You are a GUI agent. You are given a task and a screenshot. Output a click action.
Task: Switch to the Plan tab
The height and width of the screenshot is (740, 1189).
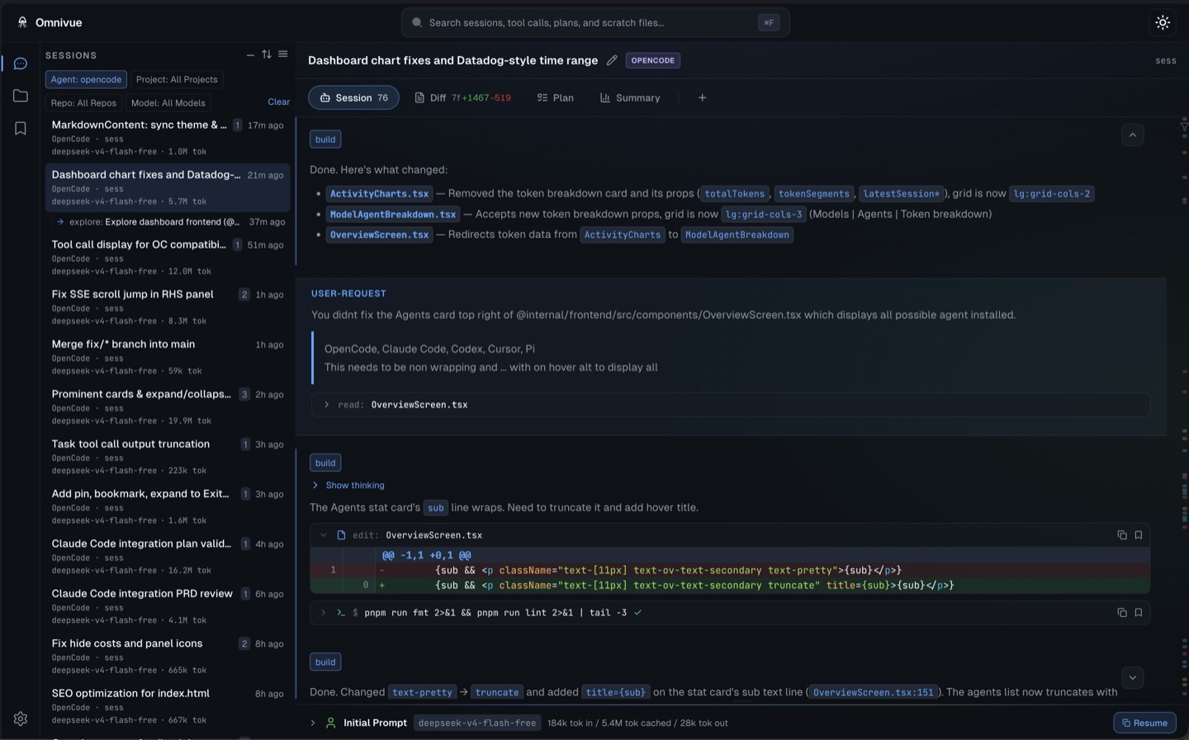point(555,97)
